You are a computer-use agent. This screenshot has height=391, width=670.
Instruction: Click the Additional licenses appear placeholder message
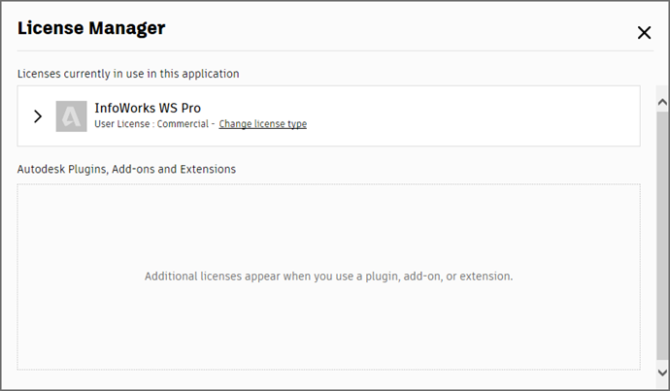click(x=328, y=277)
